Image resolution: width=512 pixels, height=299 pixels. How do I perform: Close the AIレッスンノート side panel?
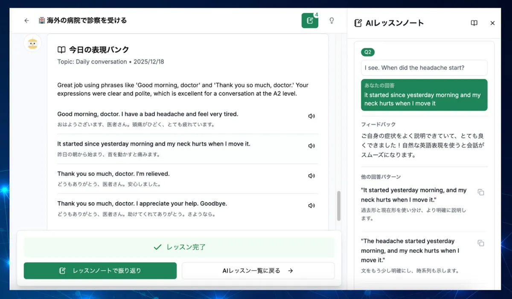point(492,23)
